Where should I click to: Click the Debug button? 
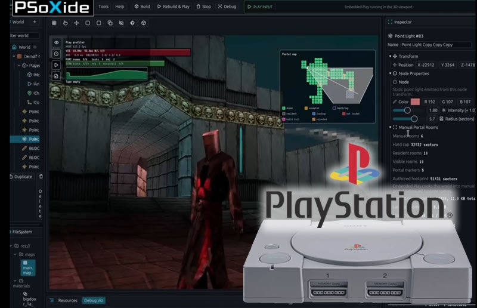pos(227,7)
